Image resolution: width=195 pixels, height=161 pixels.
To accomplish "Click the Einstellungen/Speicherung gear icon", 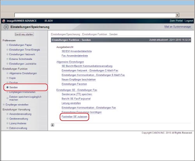I will point(6,27).
